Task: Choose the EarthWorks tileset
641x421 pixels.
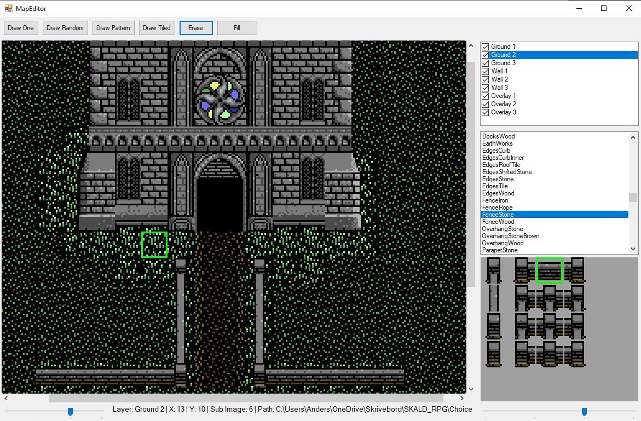Action: click(x=555, y=143)
